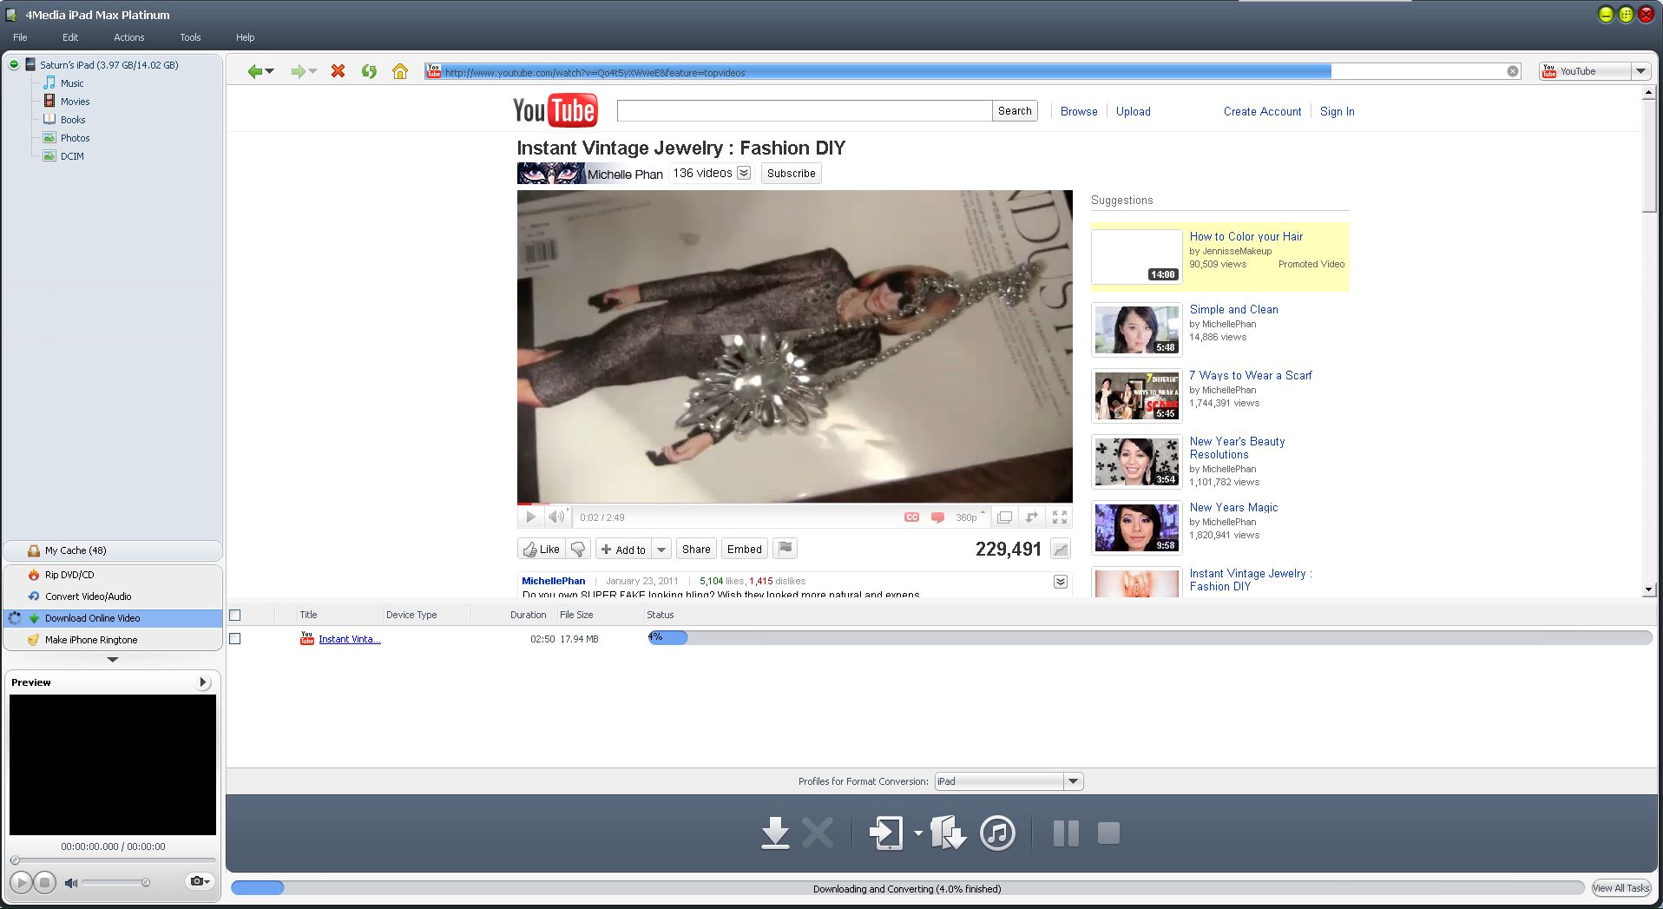Toggle the select-all checkbox in list header
This screenshot has width=1663, height=909.
pos(234,616)
